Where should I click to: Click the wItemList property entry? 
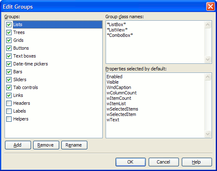(116, 104)
